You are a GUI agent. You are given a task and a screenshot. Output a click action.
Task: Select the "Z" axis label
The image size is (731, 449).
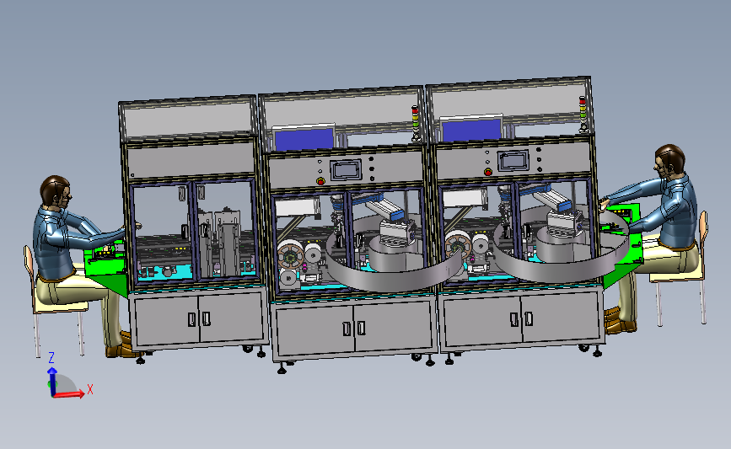(x=51, y=358)
